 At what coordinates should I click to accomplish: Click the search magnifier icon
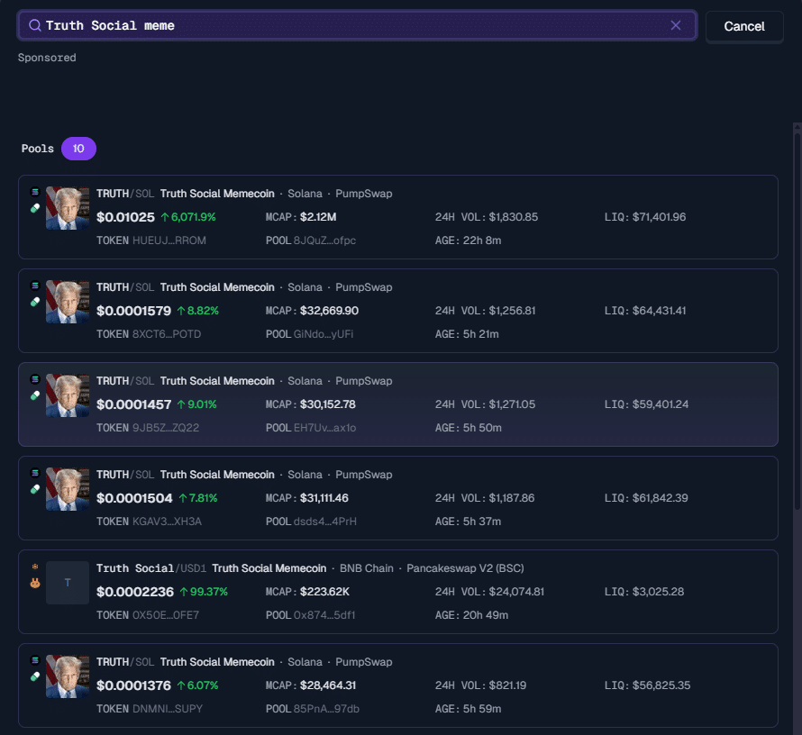click(35, 25)
